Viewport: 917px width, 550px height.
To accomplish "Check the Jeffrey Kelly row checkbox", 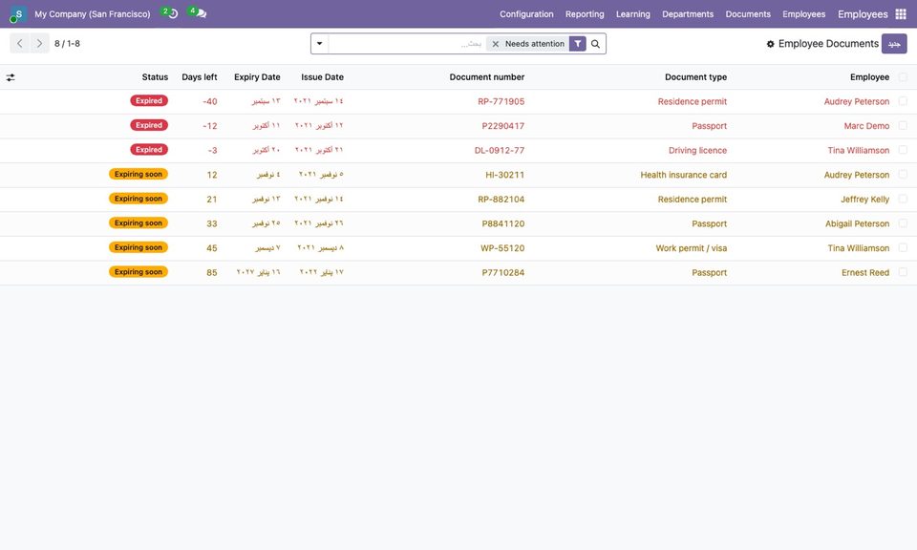I will coord(903,200).
